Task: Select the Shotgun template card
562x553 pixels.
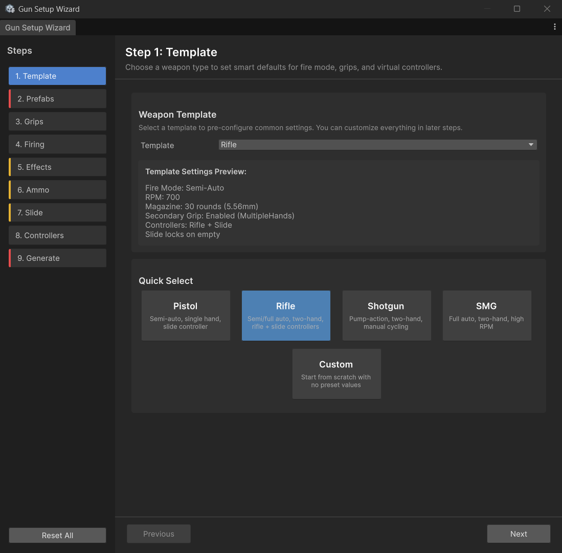Action: 386,316
